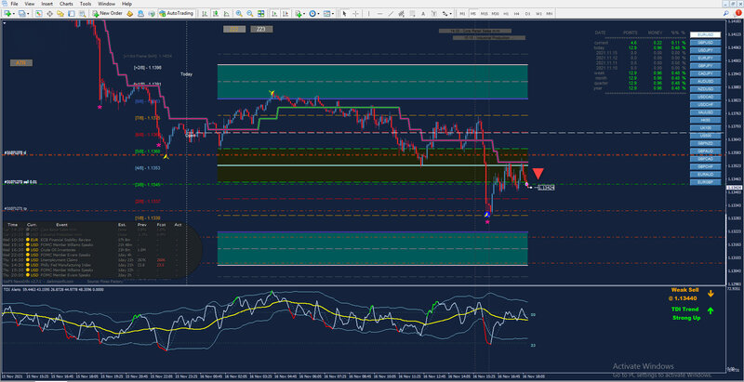
Task: Click the zoom in magnifier
Action: click(x=239, y=13)
